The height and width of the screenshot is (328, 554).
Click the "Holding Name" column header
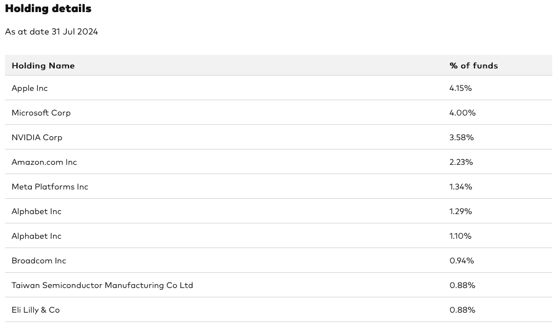pyautogui.click(x=43, y=66)
